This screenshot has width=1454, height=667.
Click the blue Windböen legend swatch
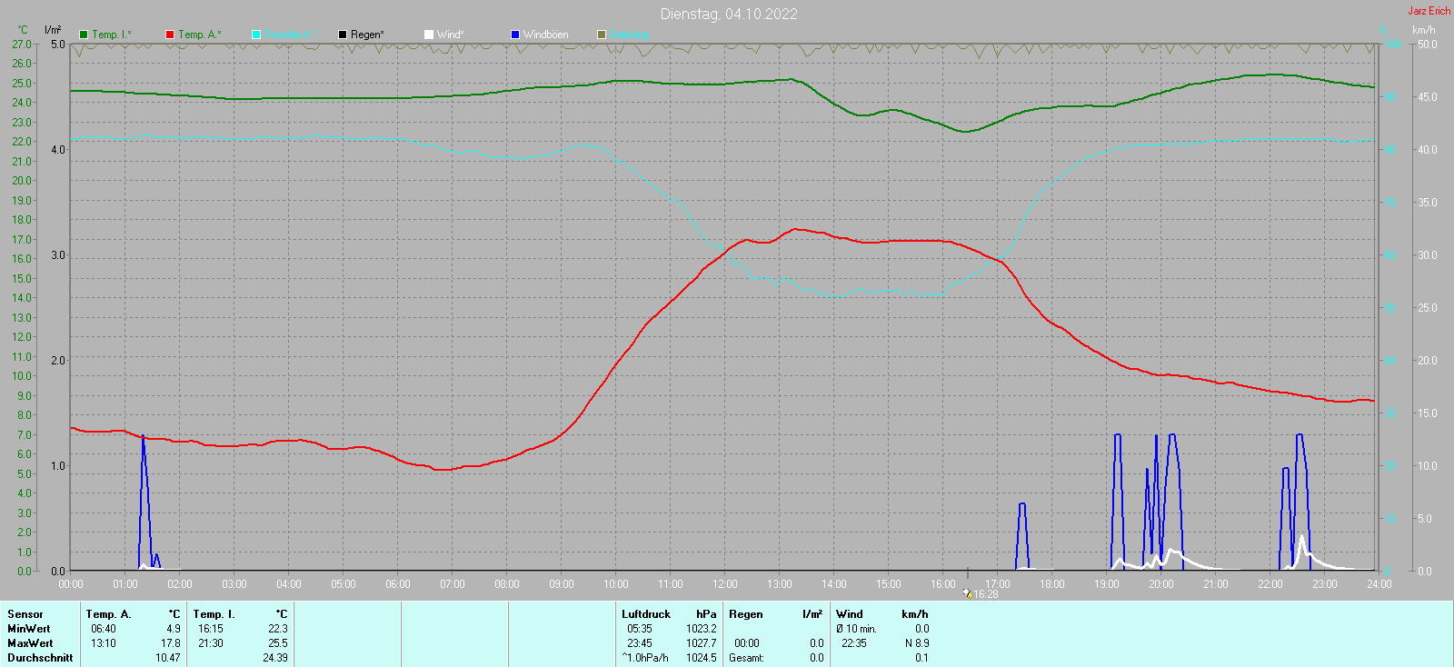pyautogui.click(x=515, y=35)
